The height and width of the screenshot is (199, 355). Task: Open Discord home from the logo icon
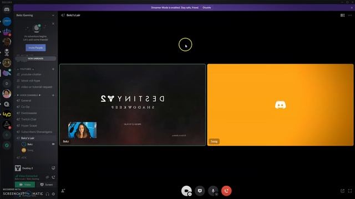pyautogui.click(x=7, y=10)
